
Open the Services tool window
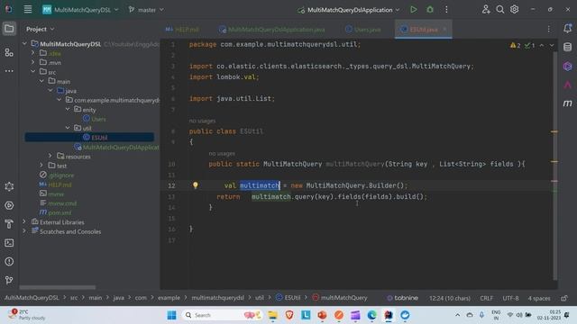(9, 186)
